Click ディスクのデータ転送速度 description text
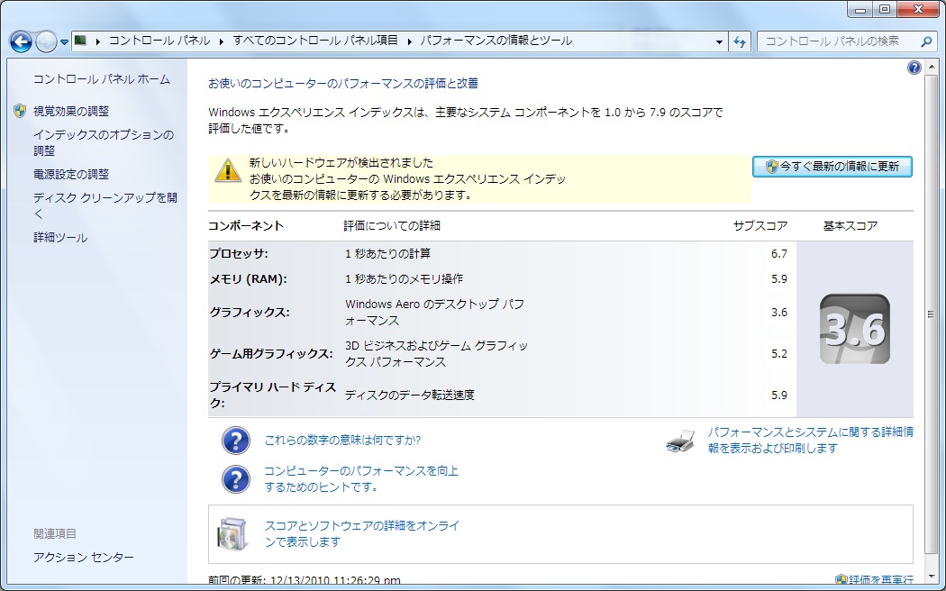 click(x=410, y=395)
